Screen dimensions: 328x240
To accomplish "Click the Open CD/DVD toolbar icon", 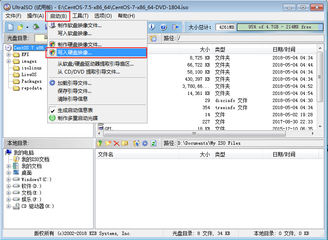I will [36, 27].
